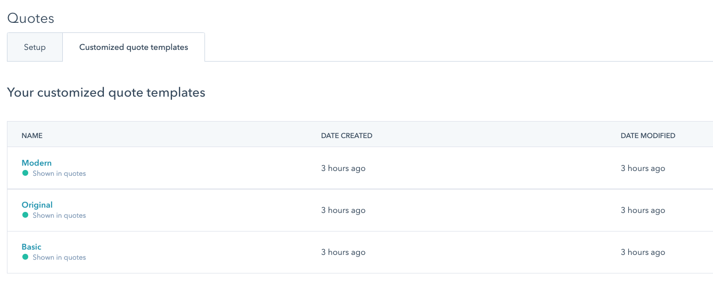This screenshot has height=308, width=713.
Task: Click the green status dot under Original
Action: (25, 215)
